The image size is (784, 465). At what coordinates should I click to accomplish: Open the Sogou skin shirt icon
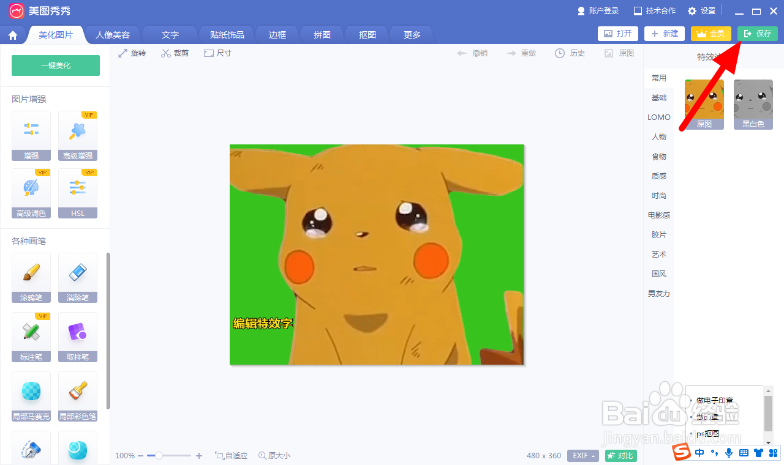(x=759, y=453)
